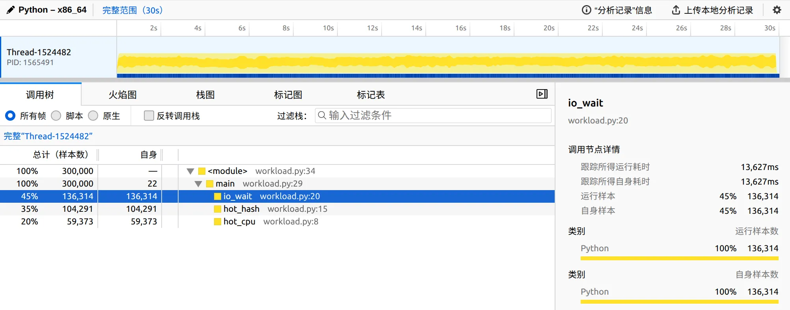Select the main function row

click(x=277, y=184)
